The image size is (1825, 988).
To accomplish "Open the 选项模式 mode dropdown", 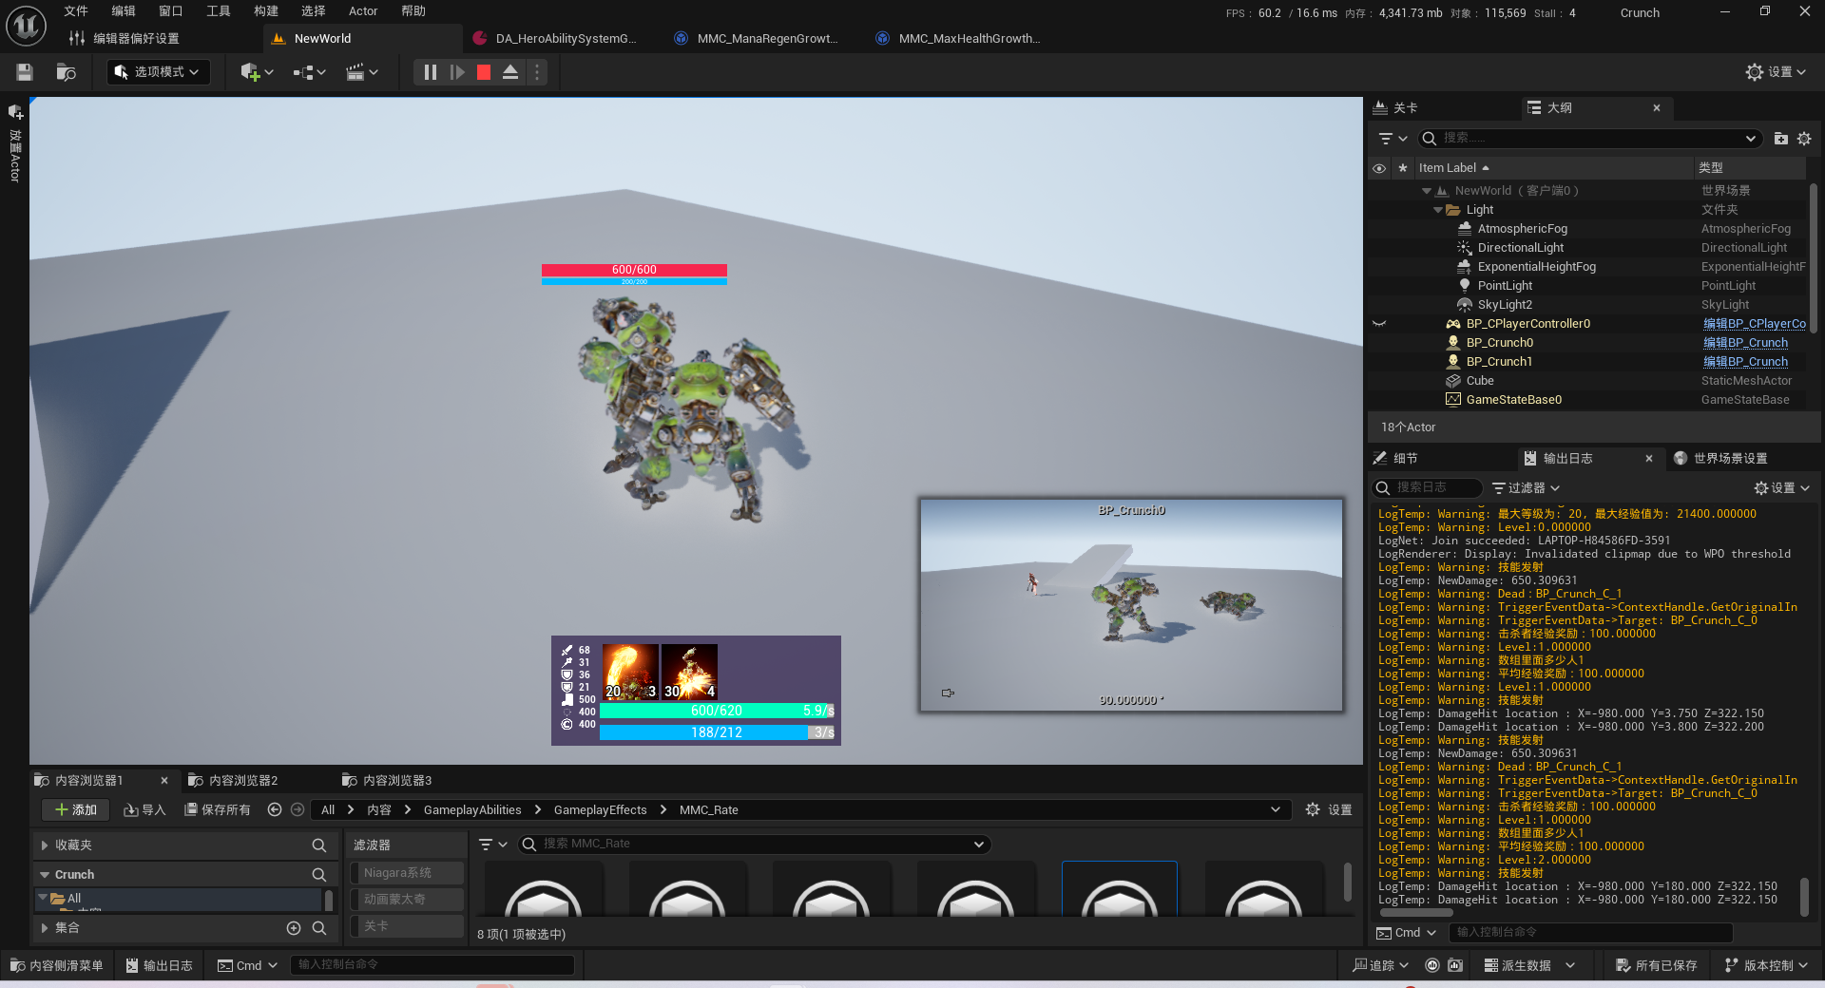I will 158,72.
